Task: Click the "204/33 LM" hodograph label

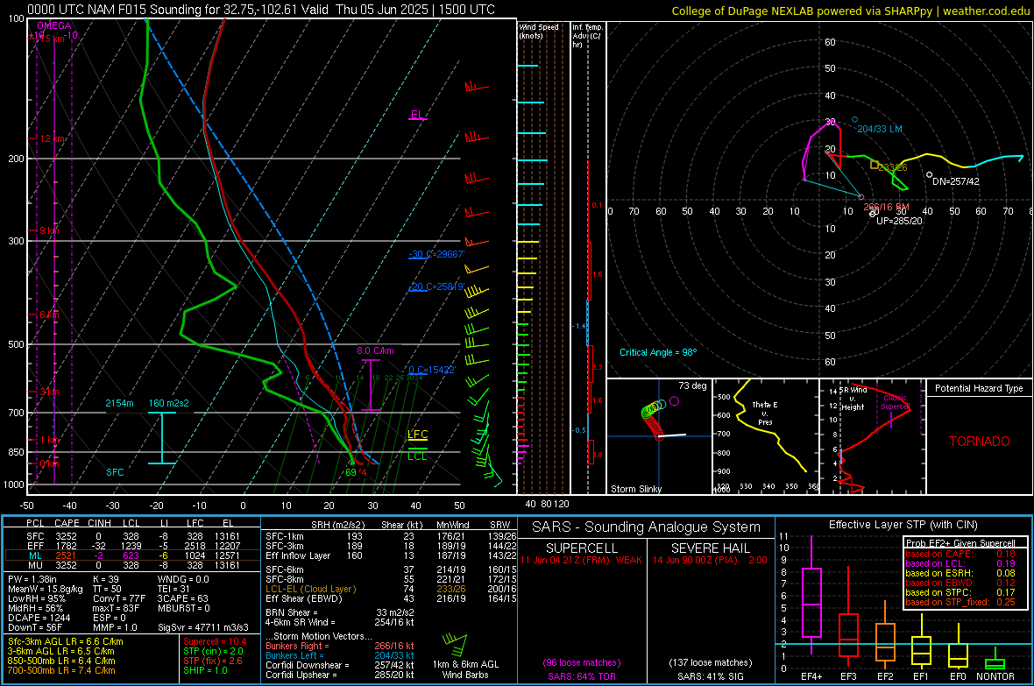Action: click(880, 129)
